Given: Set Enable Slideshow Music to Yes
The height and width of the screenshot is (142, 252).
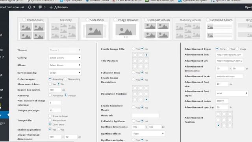Looking at the screenshot, I should (133, 107).
